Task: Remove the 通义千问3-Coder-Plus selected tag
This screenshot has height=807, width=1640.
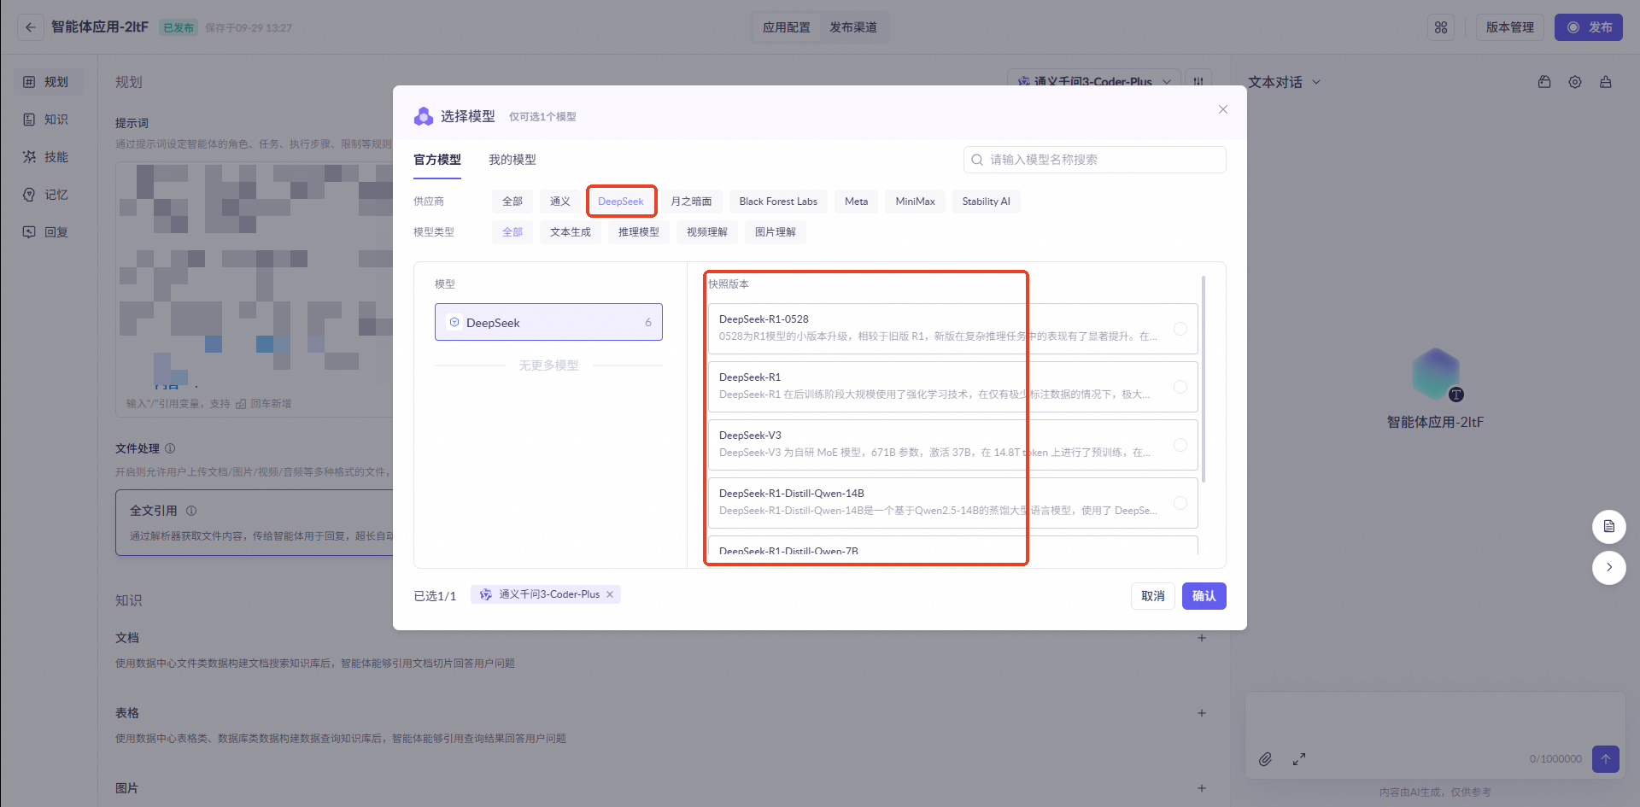Action: point(610,594)
